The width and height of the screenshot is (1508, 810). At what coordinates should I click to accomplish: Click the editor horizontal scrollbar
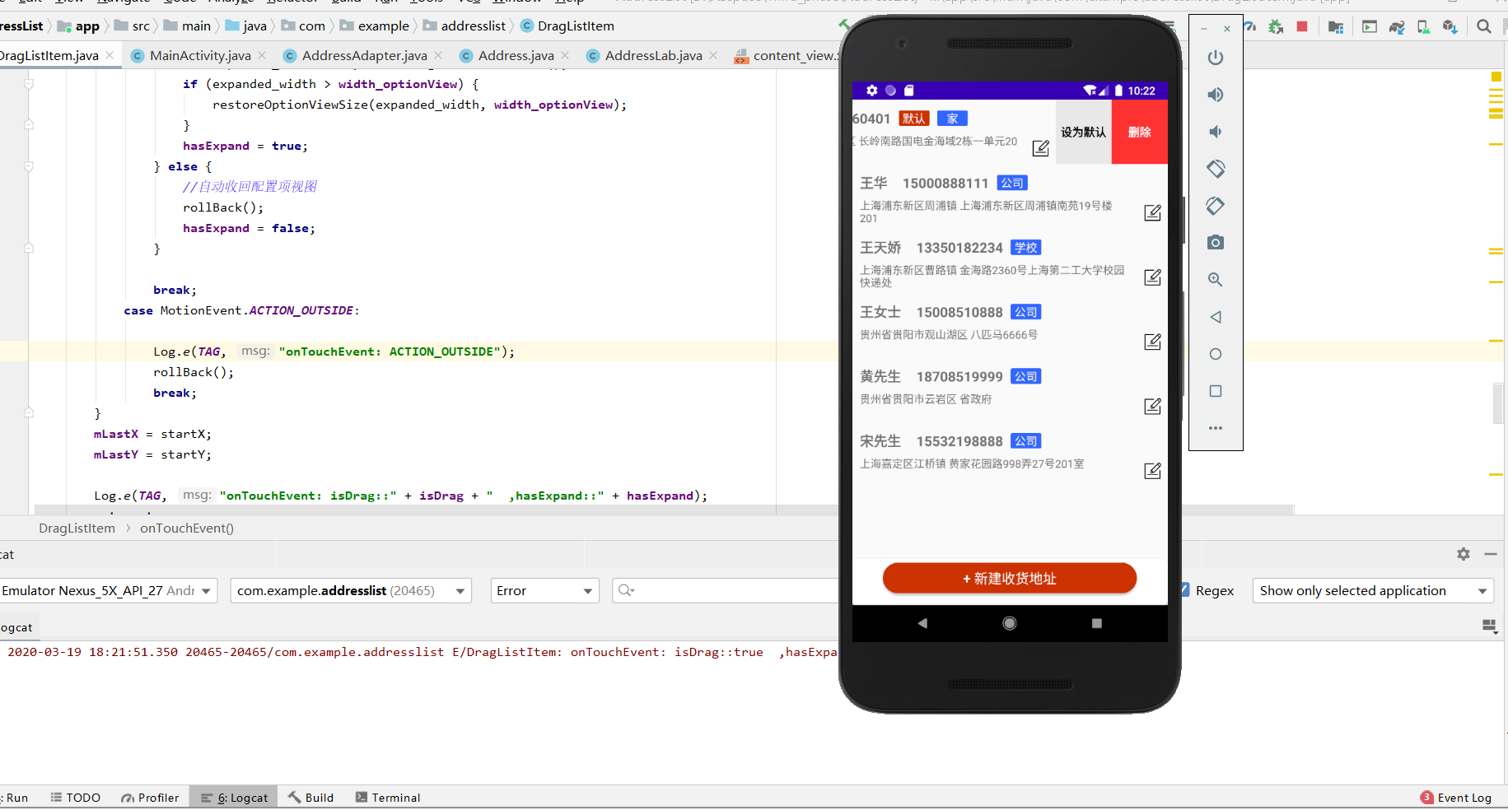[664, 510]
